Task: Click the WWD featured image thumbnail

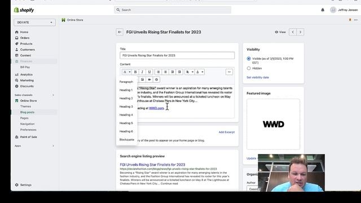Action: [273, 124]
